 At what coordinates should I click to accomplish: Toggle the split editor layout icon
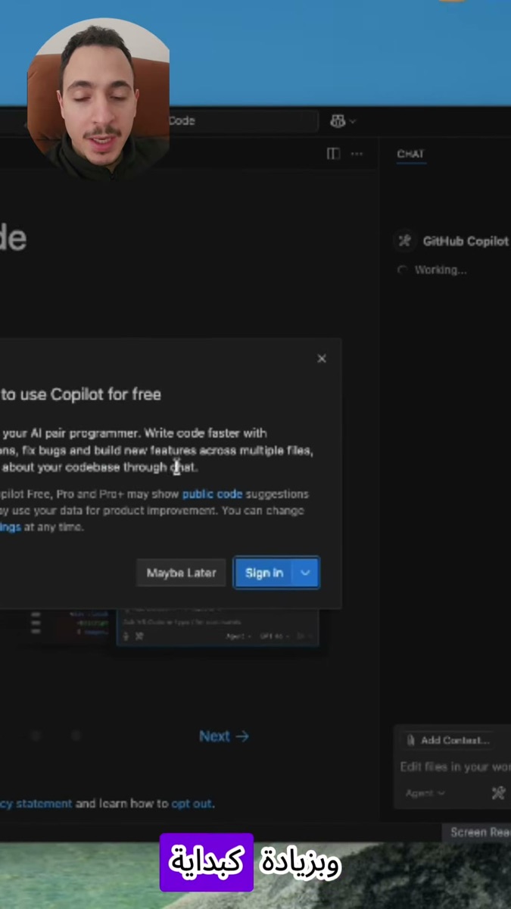(x=333, y=154)
